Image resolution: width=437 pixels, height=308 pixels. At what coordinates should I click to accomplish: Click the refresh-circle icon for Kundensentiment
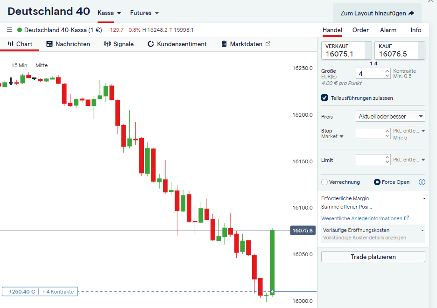[150, 44]
